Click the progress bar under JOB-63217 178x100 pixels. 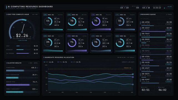coord(156,31)
